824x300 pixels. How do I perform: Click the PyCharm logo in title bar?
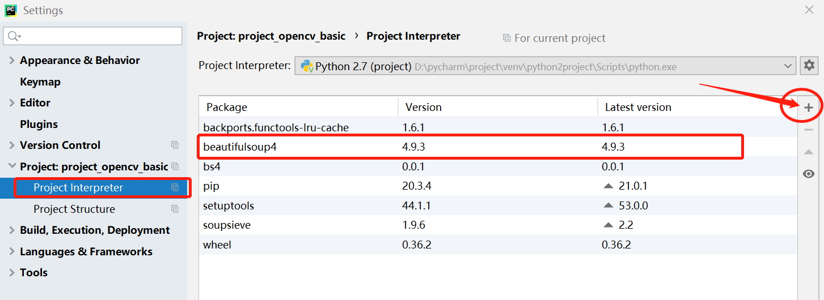point(11,10)
